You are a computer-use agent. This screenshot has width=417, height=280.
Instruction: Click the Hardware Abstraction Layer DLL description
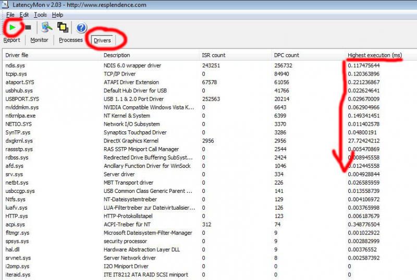pyautogui.click(x=142, y=250)
